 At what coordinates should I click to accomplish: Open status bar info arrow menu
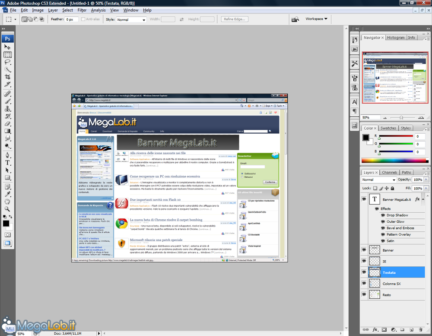pos(99,333)
